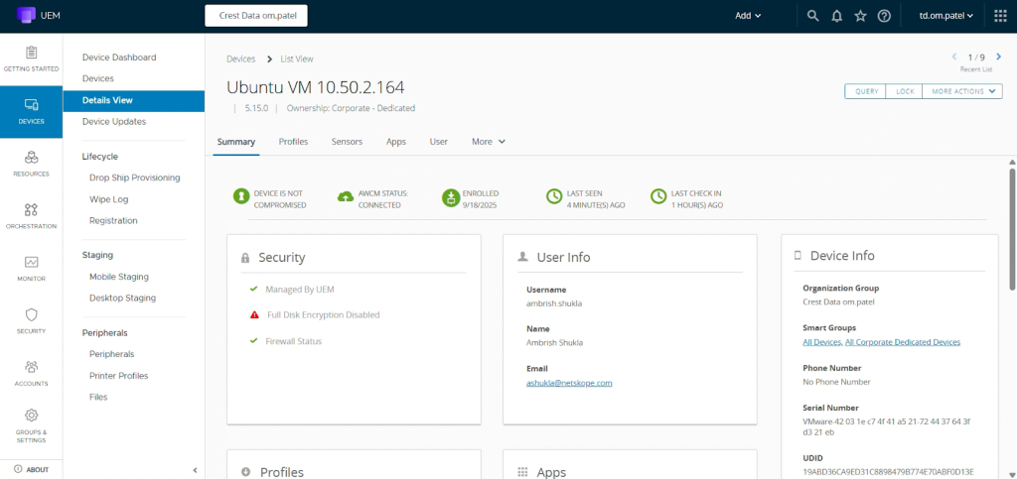Click the Enrolled status icon
Image resolution: width=1017 pixels, height=479 pixels.
coord(451,197)
